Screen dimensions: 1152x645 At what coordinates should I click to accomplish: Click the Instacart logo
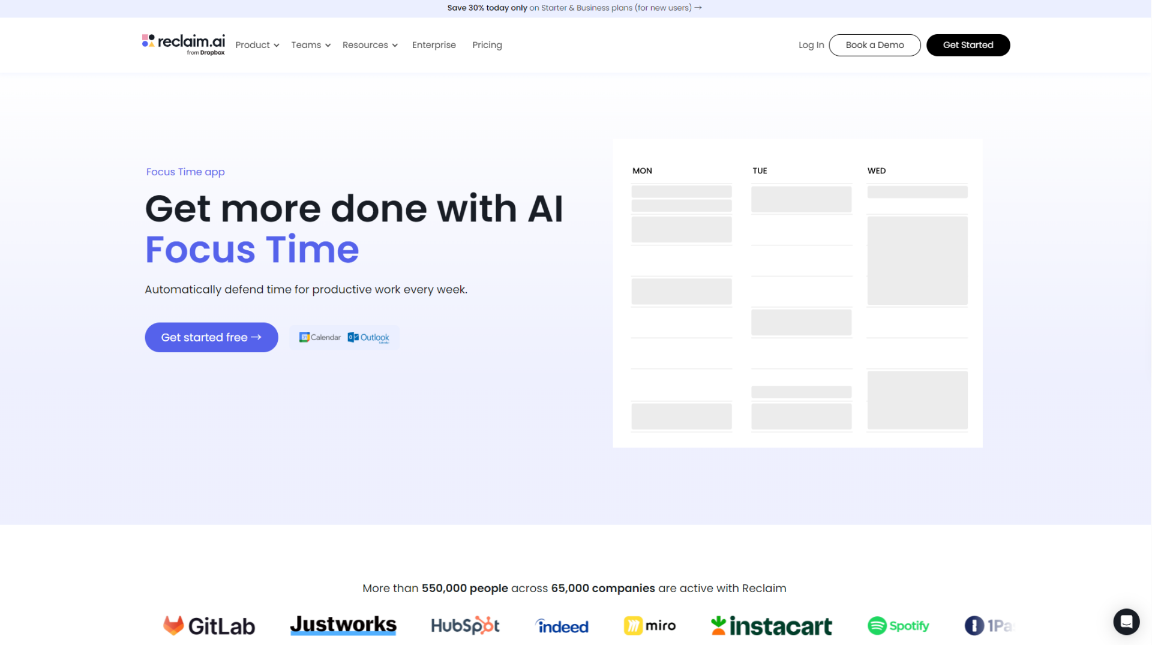[x=771, y=626]
